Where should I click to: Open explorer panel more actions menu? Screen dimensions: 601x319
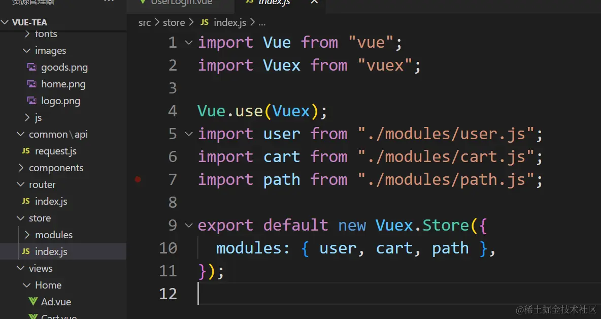coord(109,2)
